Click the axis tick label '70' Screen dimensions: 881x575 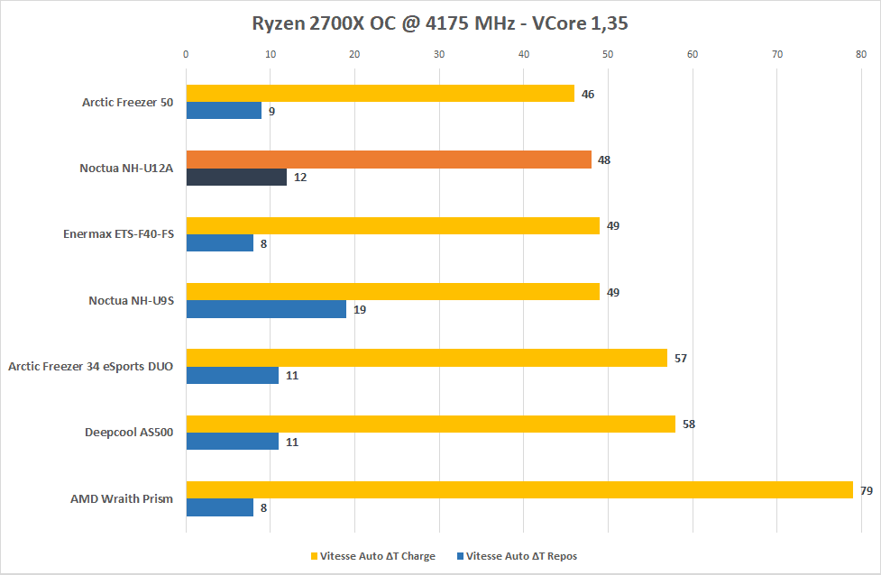pyautogui.click(x=777, y=54)
